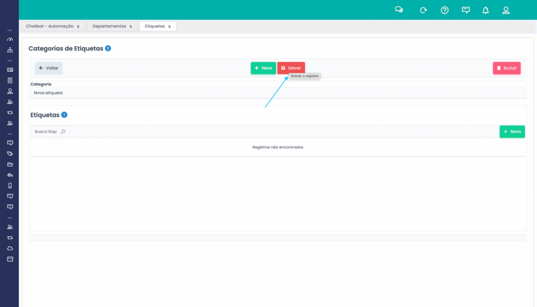The height and width of the screenshot is (307, 537).
Task: Click the notifications bell icon
Action: pos(486,10)
